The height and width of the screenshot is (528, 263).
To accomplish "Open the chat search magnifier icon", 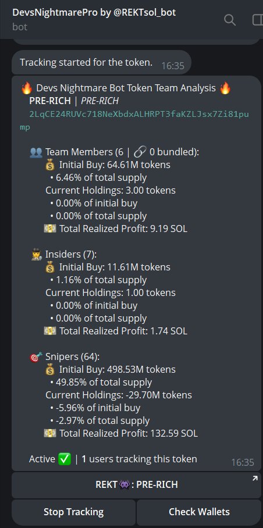I will tap(230, 20).
